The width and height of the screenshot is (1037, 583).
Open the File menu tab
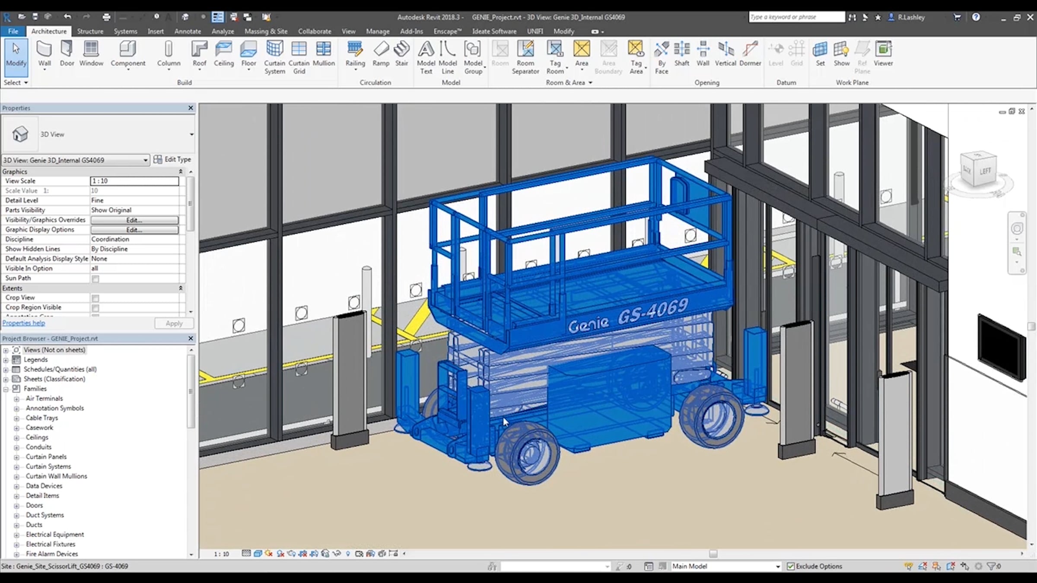pyautogui.click(x=13, y=32)
